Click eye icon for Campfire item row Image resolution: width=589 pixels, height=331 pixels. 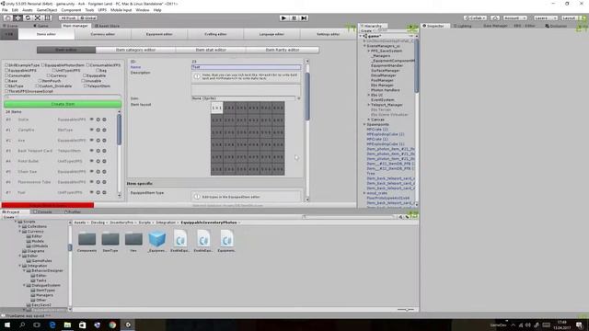(x=91, y=130)
